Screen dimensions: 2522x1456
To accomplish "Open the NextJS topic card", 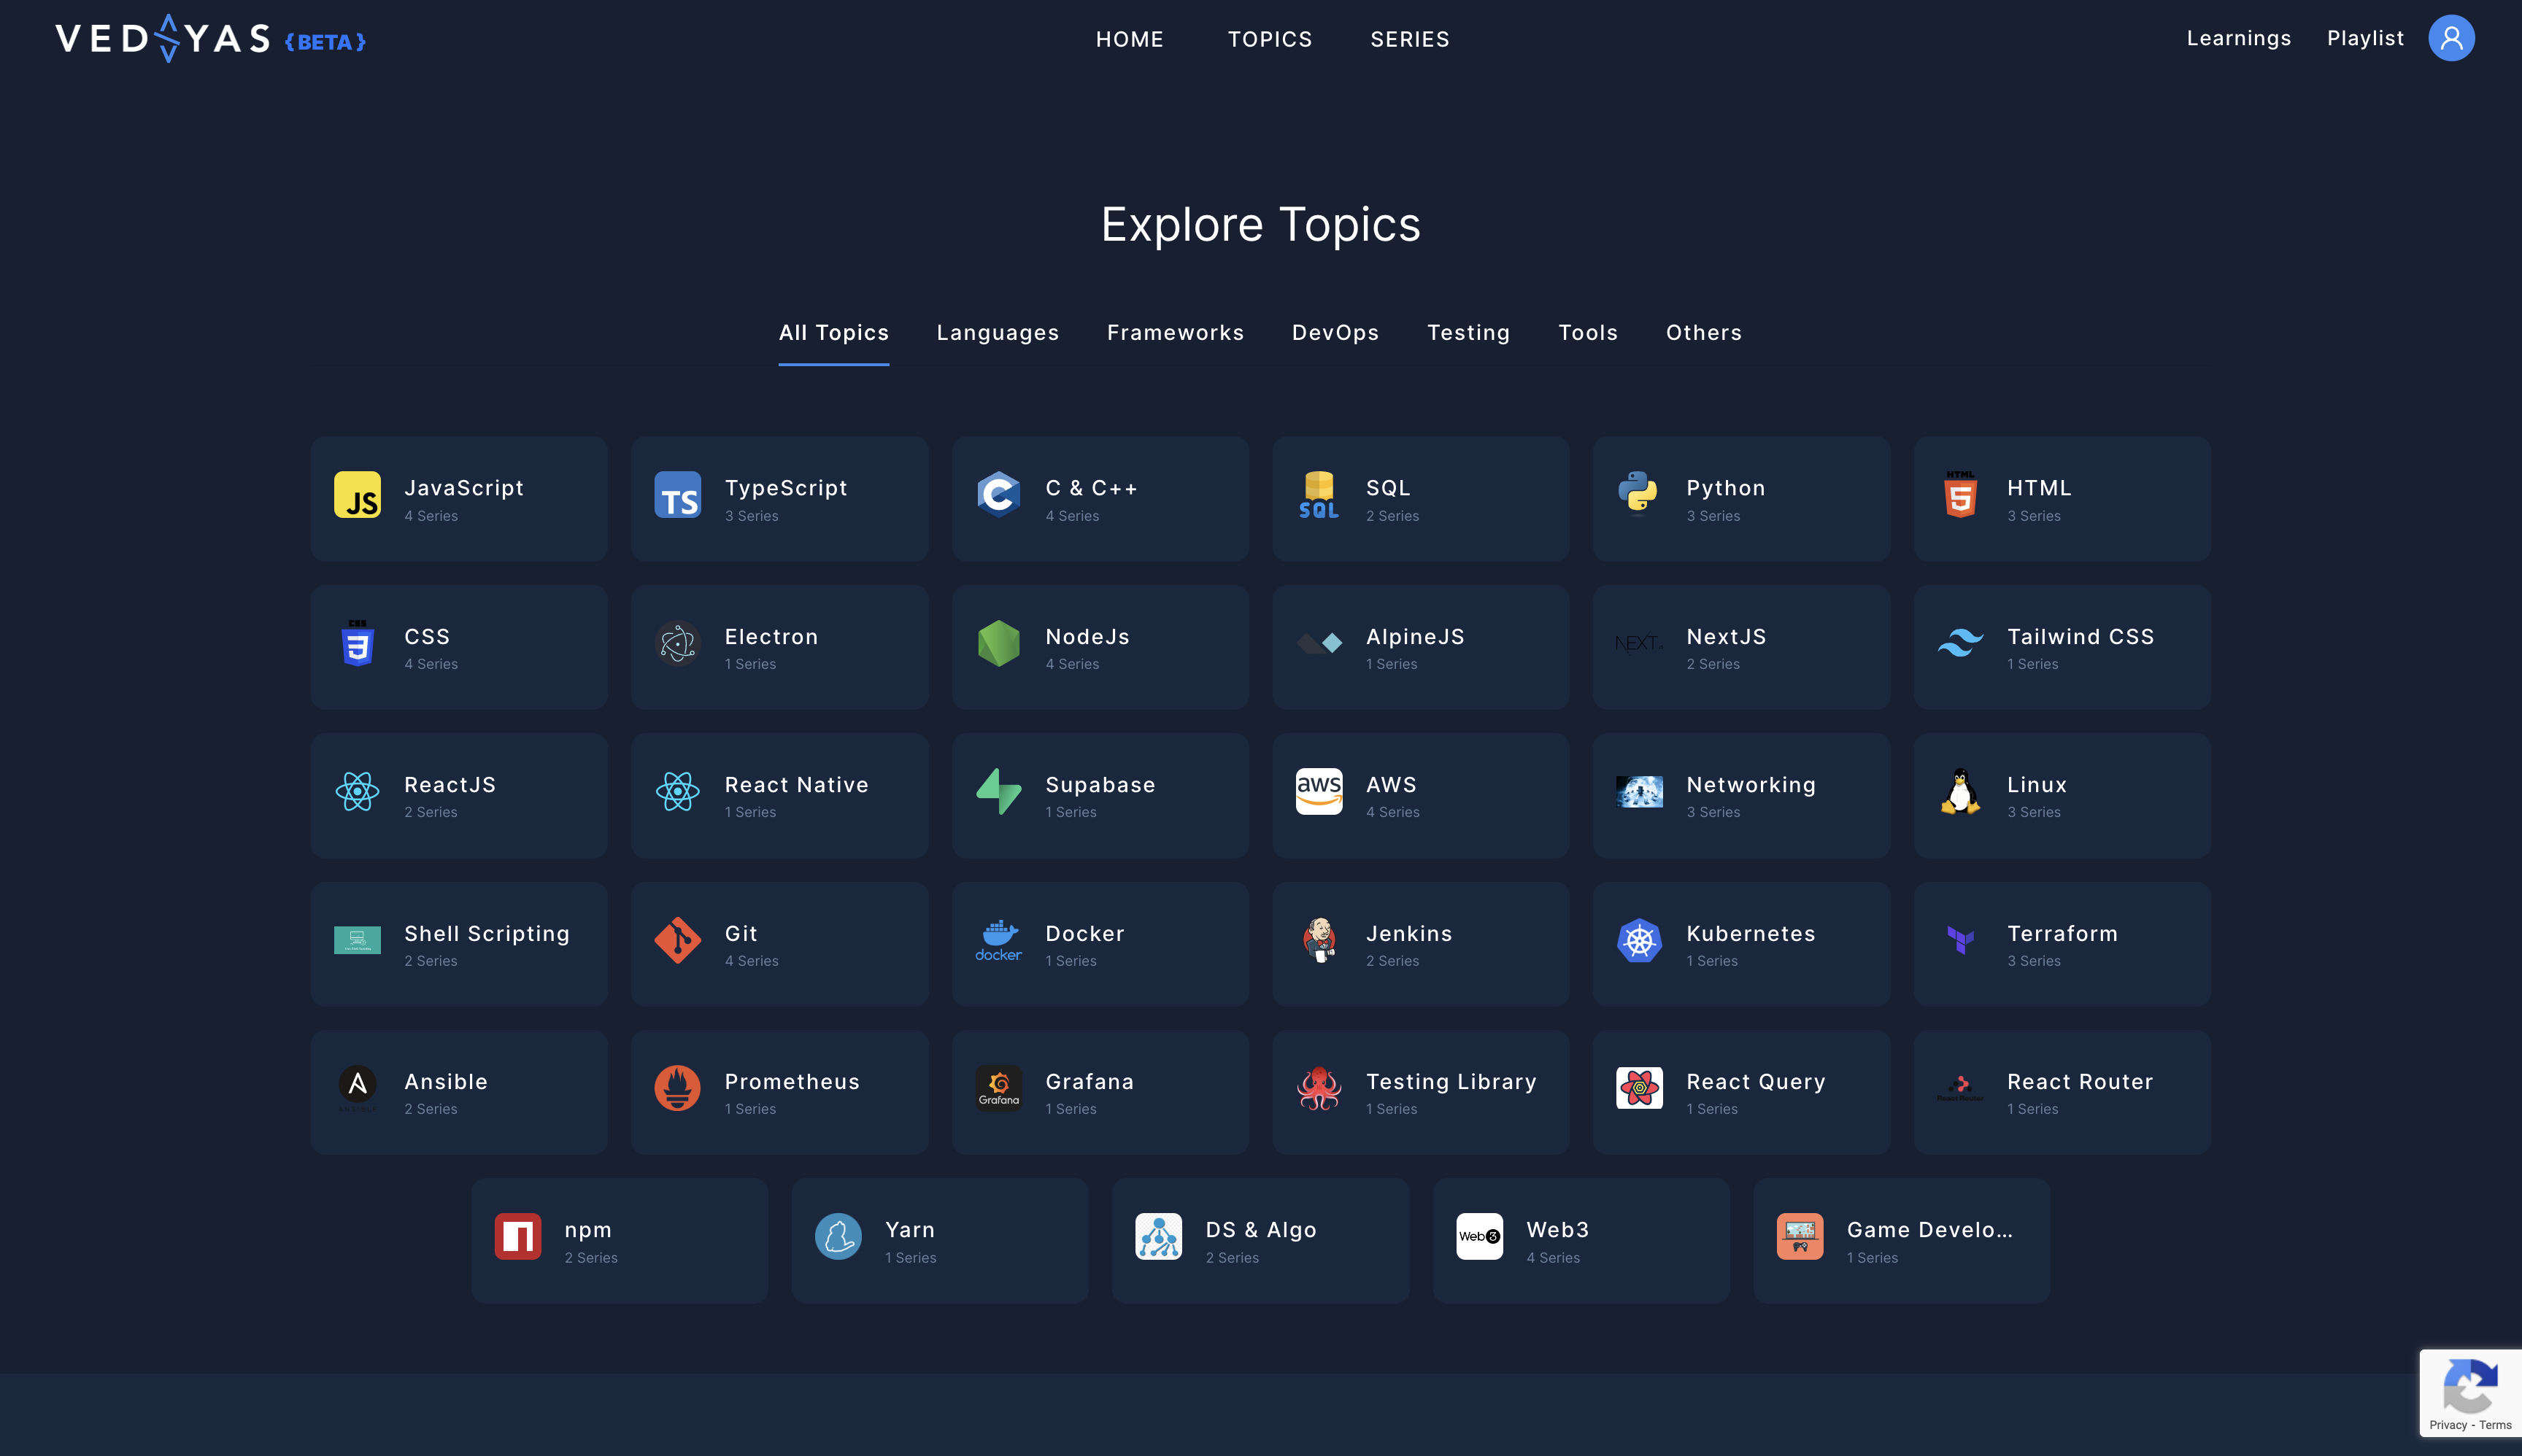I will [1740, 647].
